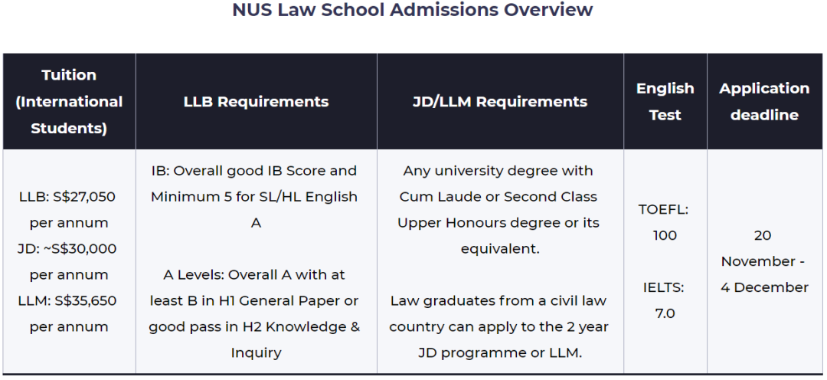The width and height of the screenshot is (827, 380).
Task: Select the English Test column header
Action: [x=665, y=101]
